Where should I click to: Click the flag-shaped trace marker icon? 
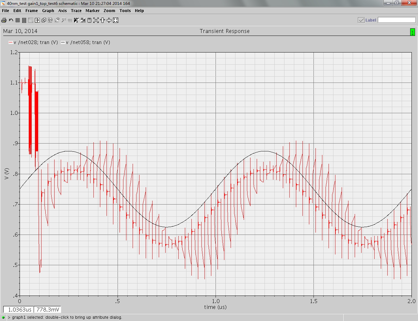63,20
